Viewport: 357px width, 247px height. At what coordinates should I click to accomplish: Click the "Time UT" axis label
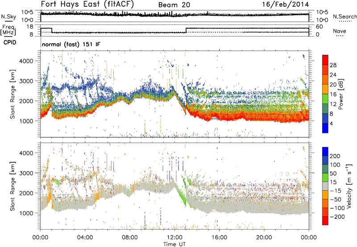pos(174,244)
